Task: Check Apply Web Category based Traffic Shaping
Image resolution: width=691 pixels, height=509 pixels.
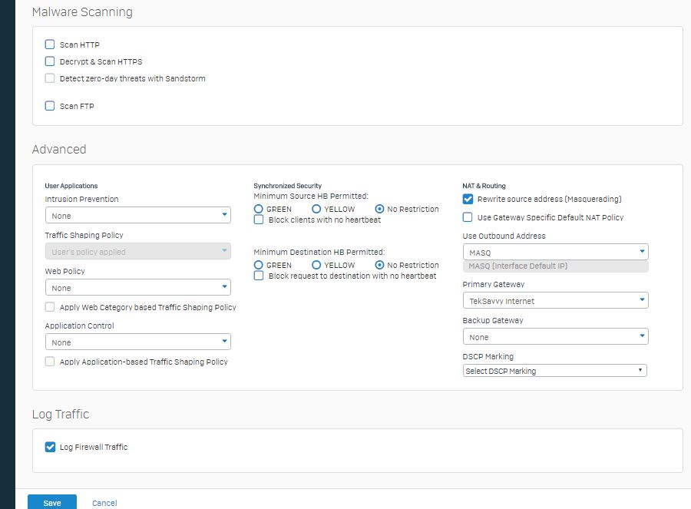Action: 50,307
